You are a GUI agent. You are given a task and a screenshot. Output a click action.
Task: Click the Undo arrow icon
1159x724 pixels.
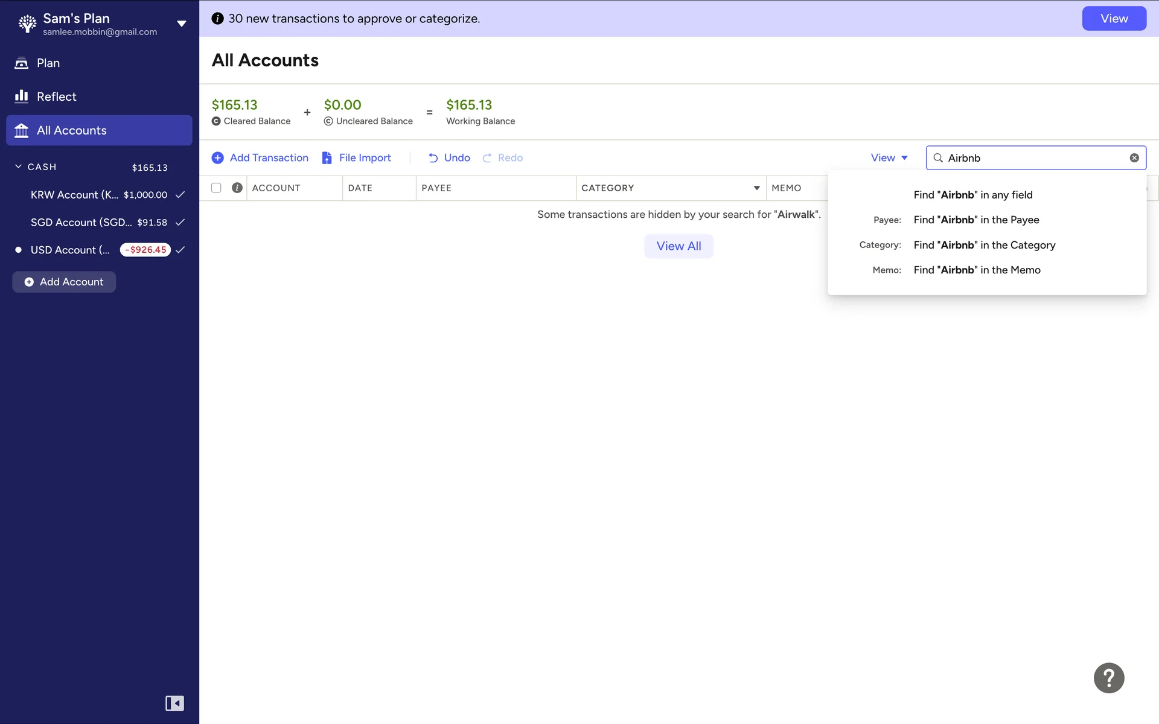(433, 158)
